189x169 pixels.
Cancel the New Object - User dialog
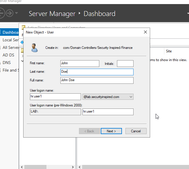tap(136, 131)
